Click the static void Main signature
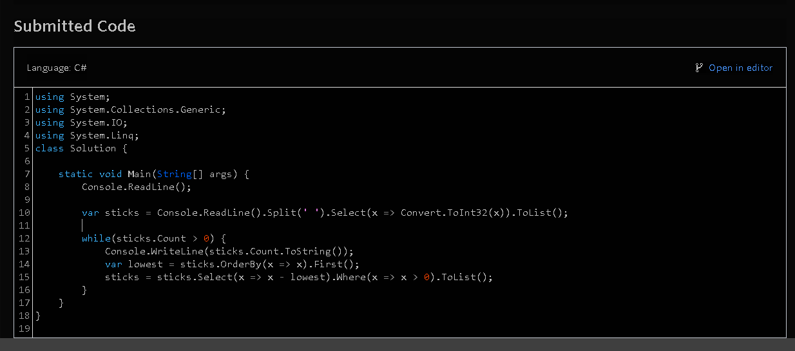This screenshot has height=351, width=795. (x=153, y=174)
